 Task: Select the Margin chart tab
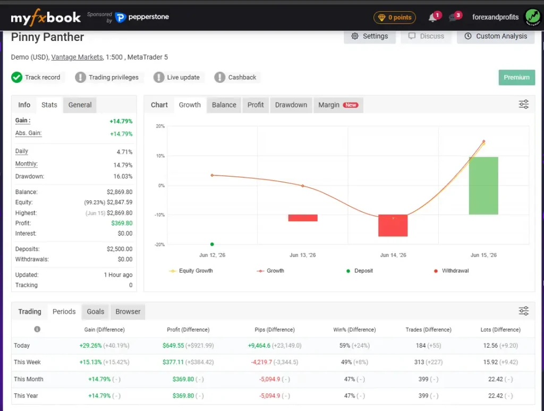pos(338,105)
